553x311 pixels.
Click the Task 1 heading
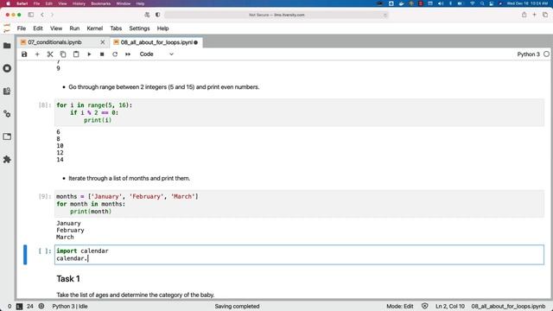point(68,279)
